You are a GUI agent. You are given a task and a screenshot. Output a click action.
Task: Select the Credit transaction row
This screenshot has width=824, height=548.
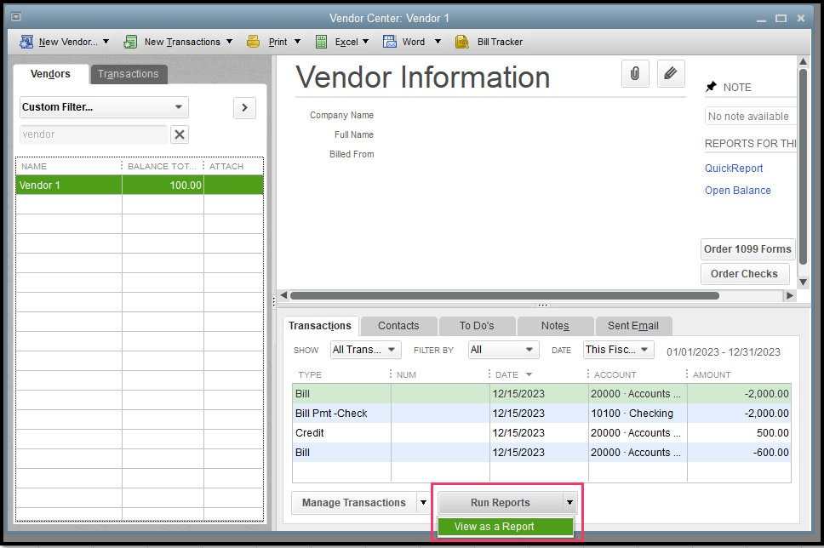[x=541, y=433]
